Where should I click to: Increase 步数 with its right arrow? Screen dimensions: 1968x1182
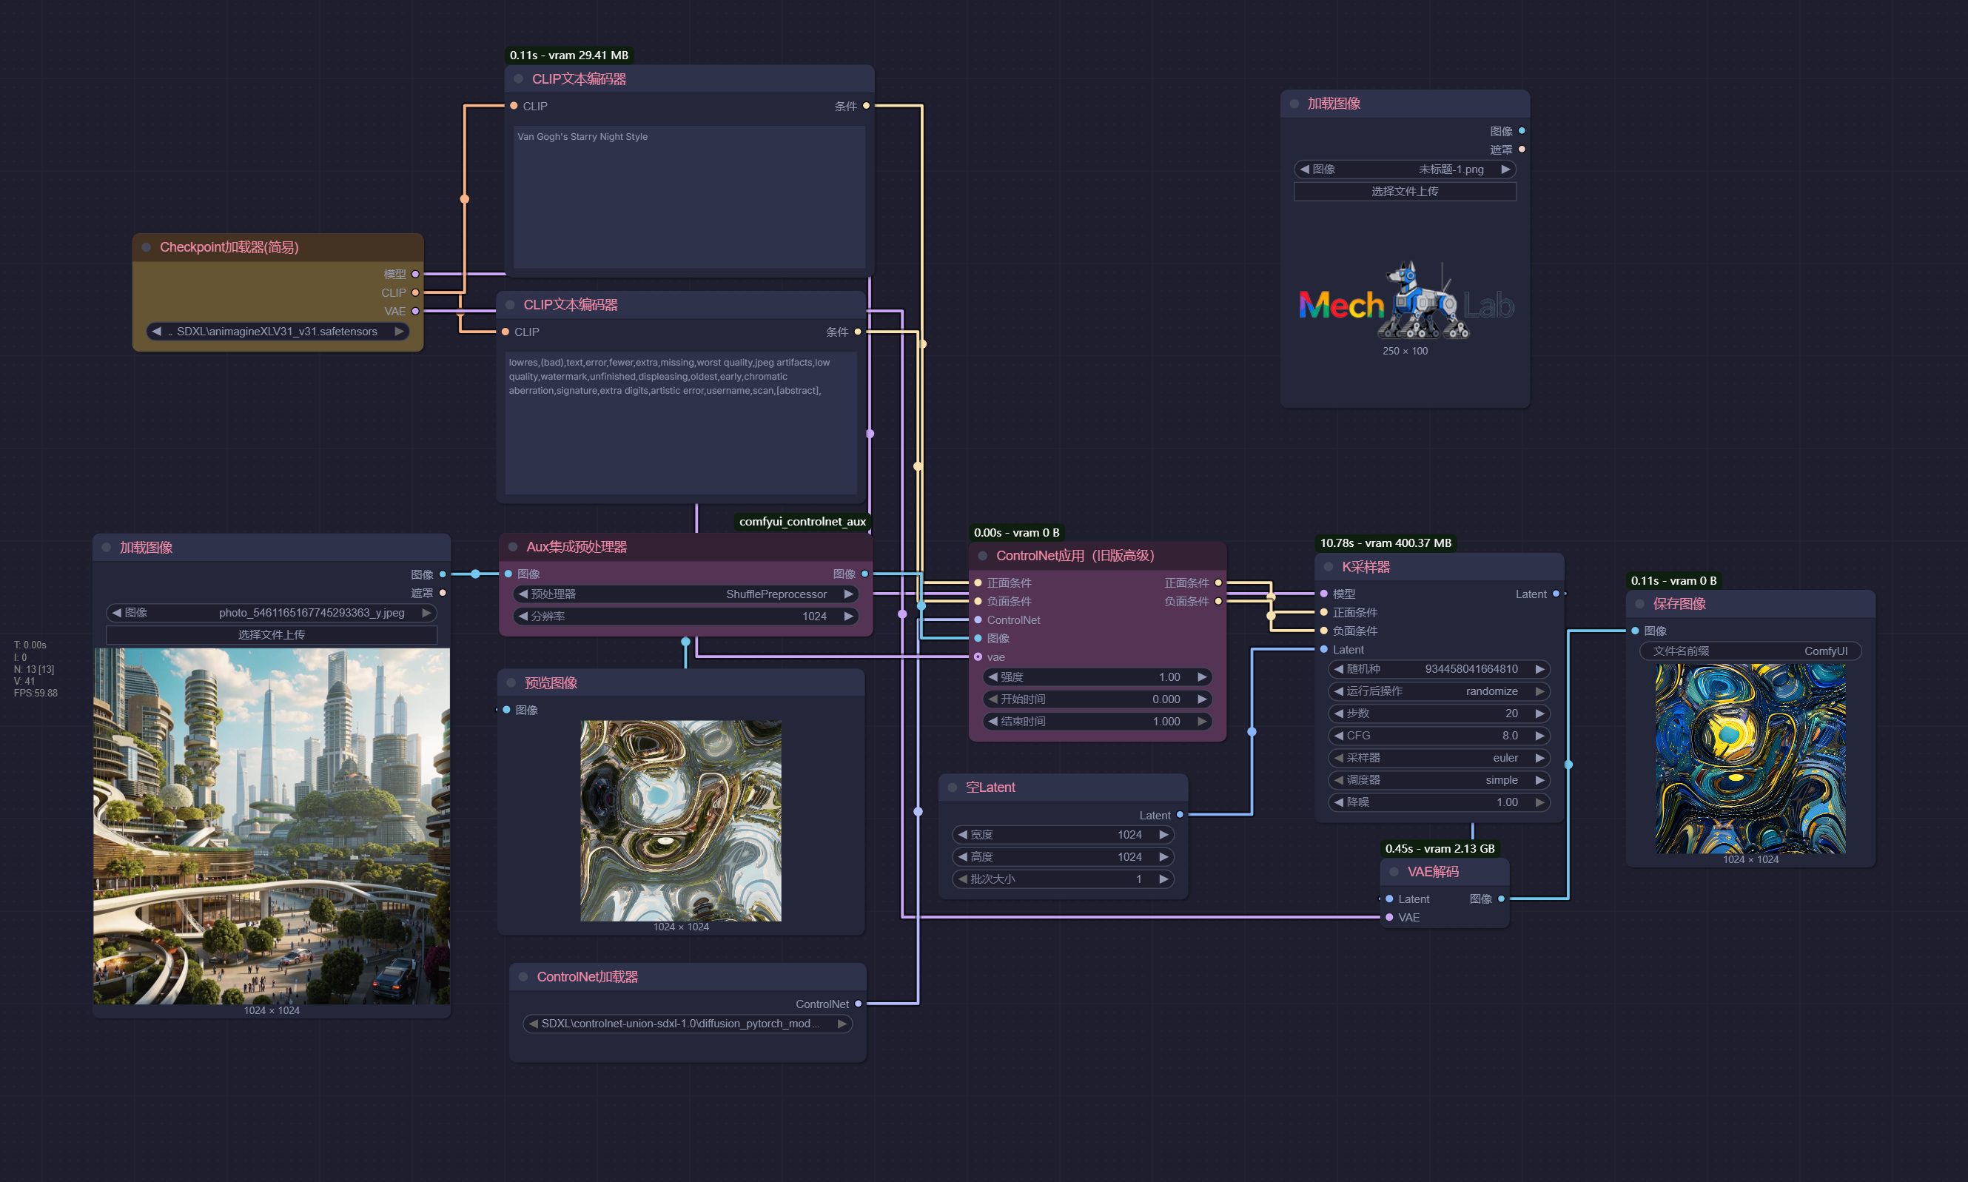pyautogui.click(x=1539, y=713)
